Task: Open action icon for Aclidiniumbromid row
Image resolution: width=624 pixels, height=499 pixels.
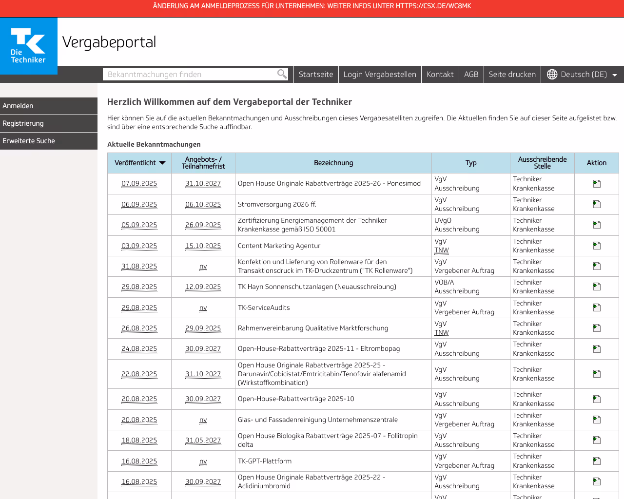Action: (597, 481)
